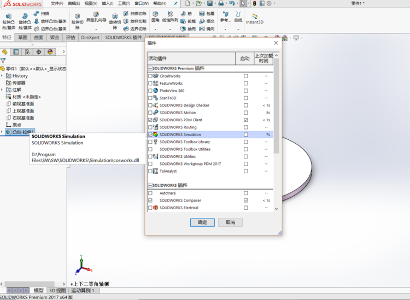Collapse the SOLIDWORKS 插件 group
Viewport: 410px width, 300px height.
150,185
